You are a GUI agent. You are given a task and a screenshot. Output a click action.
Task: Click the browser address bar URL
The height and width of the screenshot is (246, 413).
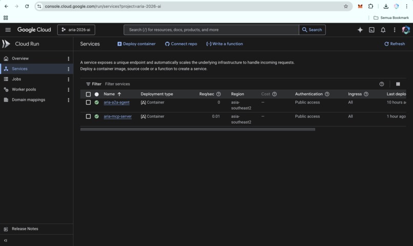pyautogui.click(x=102, y=6)
